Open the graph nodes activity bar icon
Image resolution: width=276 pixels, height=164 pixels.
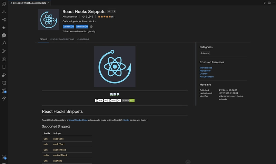click(4, 20)
